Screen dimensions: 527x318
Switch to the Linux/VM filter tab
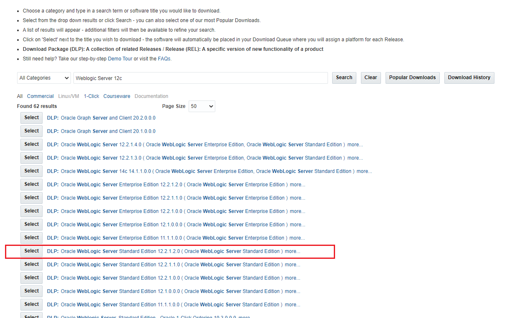point(68,96)
